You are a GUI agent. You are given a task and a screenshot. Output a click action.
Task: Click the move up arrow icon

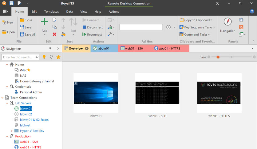point(63,20)
